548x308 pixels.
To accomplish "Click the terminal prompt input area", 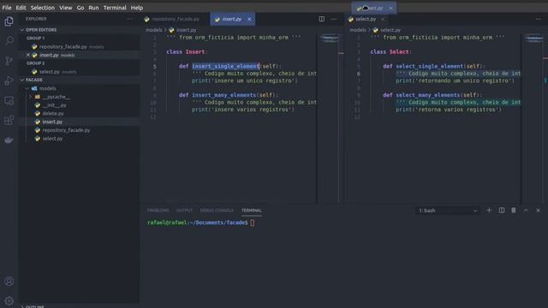I will 252,222.
